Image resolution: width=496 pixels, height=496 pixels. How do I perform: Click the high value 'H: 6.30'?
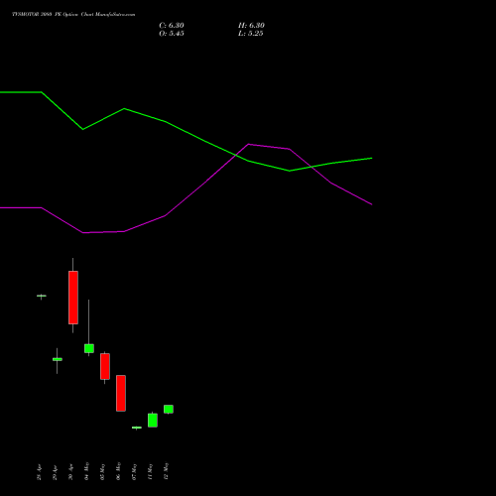[x=251, y=26]
